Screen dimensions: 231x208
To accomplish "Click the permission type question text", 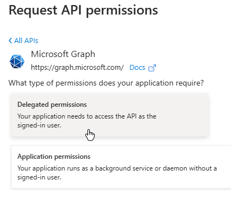I will point(106,83).
